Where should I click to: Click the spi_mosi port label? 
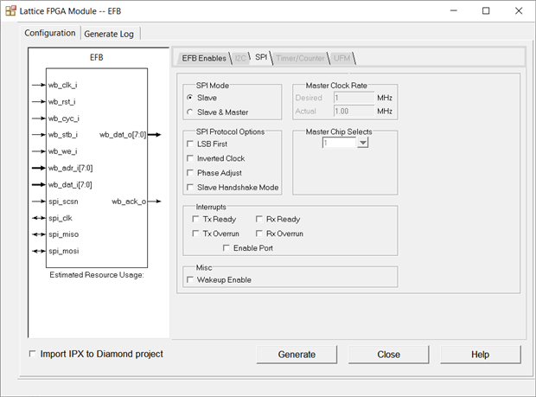click(x=64, y=251)
